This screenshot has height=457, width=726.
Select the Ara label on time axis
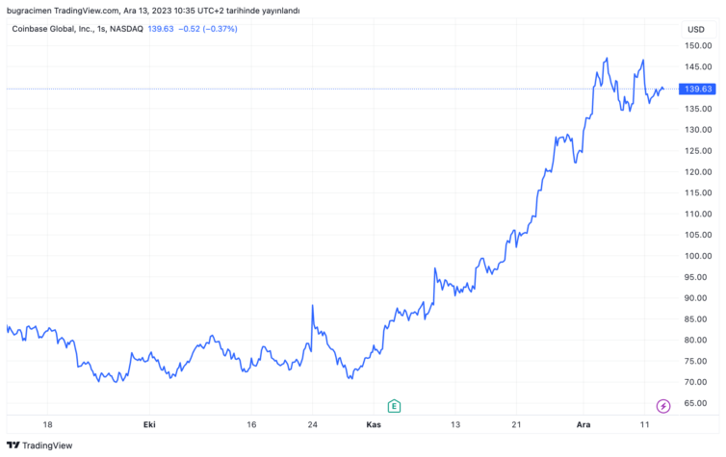pyautogui.click(x=581, y=423)
